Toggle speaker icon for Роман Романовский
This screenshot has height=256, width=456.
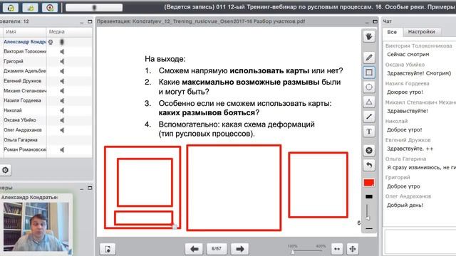(x=62, y=150)
